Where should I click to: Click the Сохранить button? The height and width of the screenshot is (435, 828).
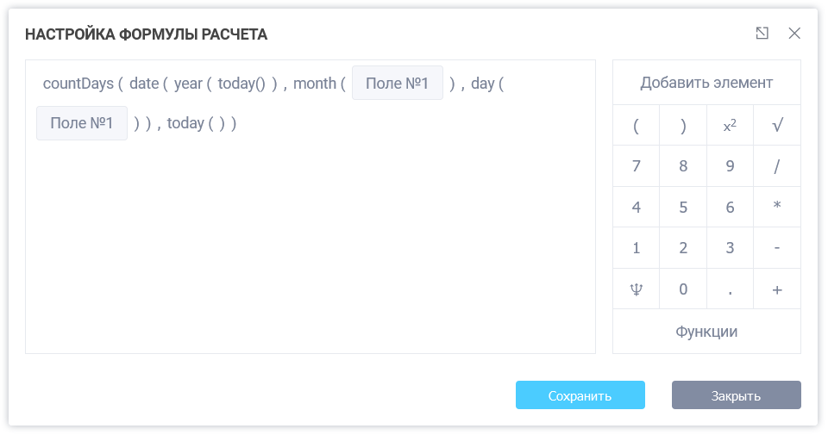pos(580,395)
